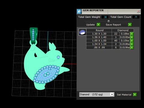Click the 0.018tw weight cell
The image size is (144, 108).
125,44
